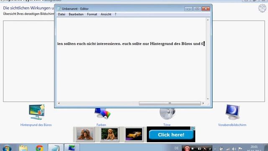The image size is (268, 151).
Task: Click the Editor horizontal scrollbar right arrow
Action: pos(203,103)
